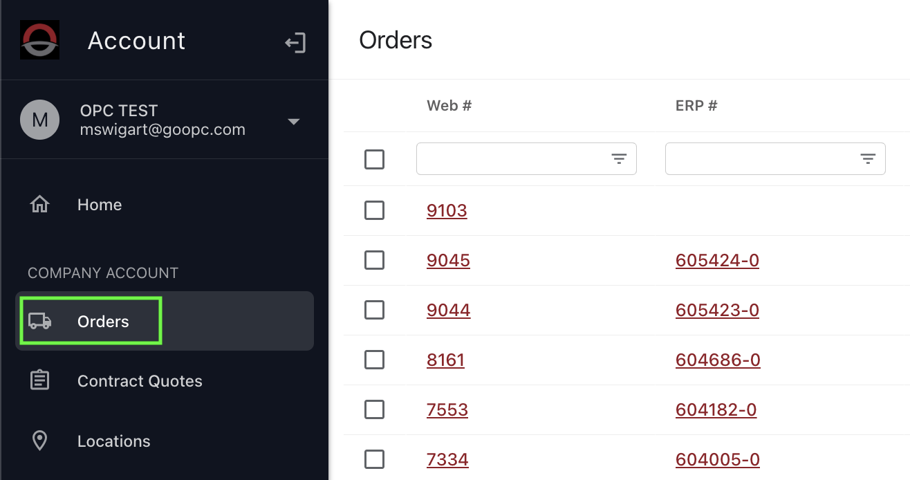Open the ERP # column filter icon
Image resolution: width=910 pixels, height=480 pixels.
coord(868,158)
